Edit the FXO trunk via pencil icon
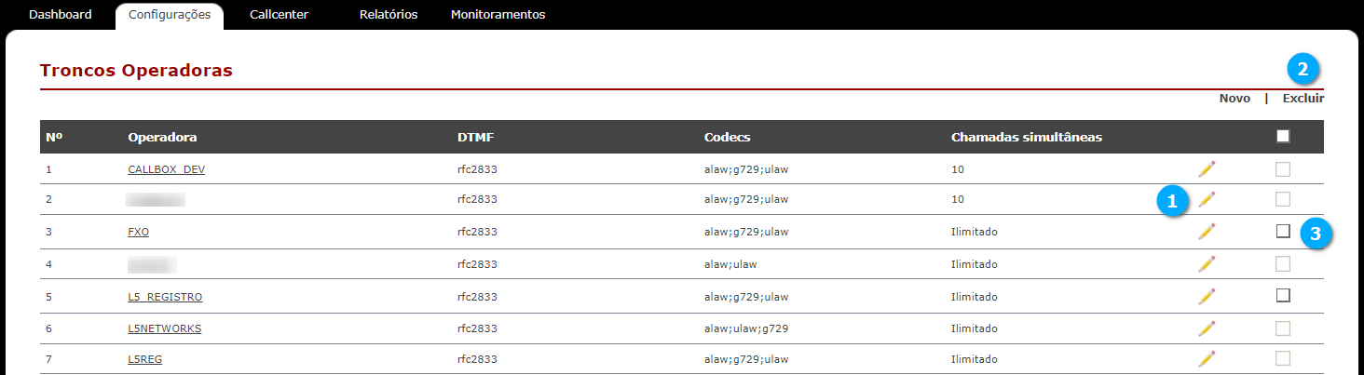The width and height of the screenshot is (1364, 375). tap(1207, 231)
